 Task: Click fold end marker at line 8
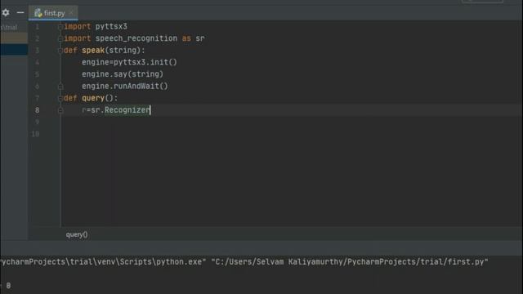(x=60, y=110)
